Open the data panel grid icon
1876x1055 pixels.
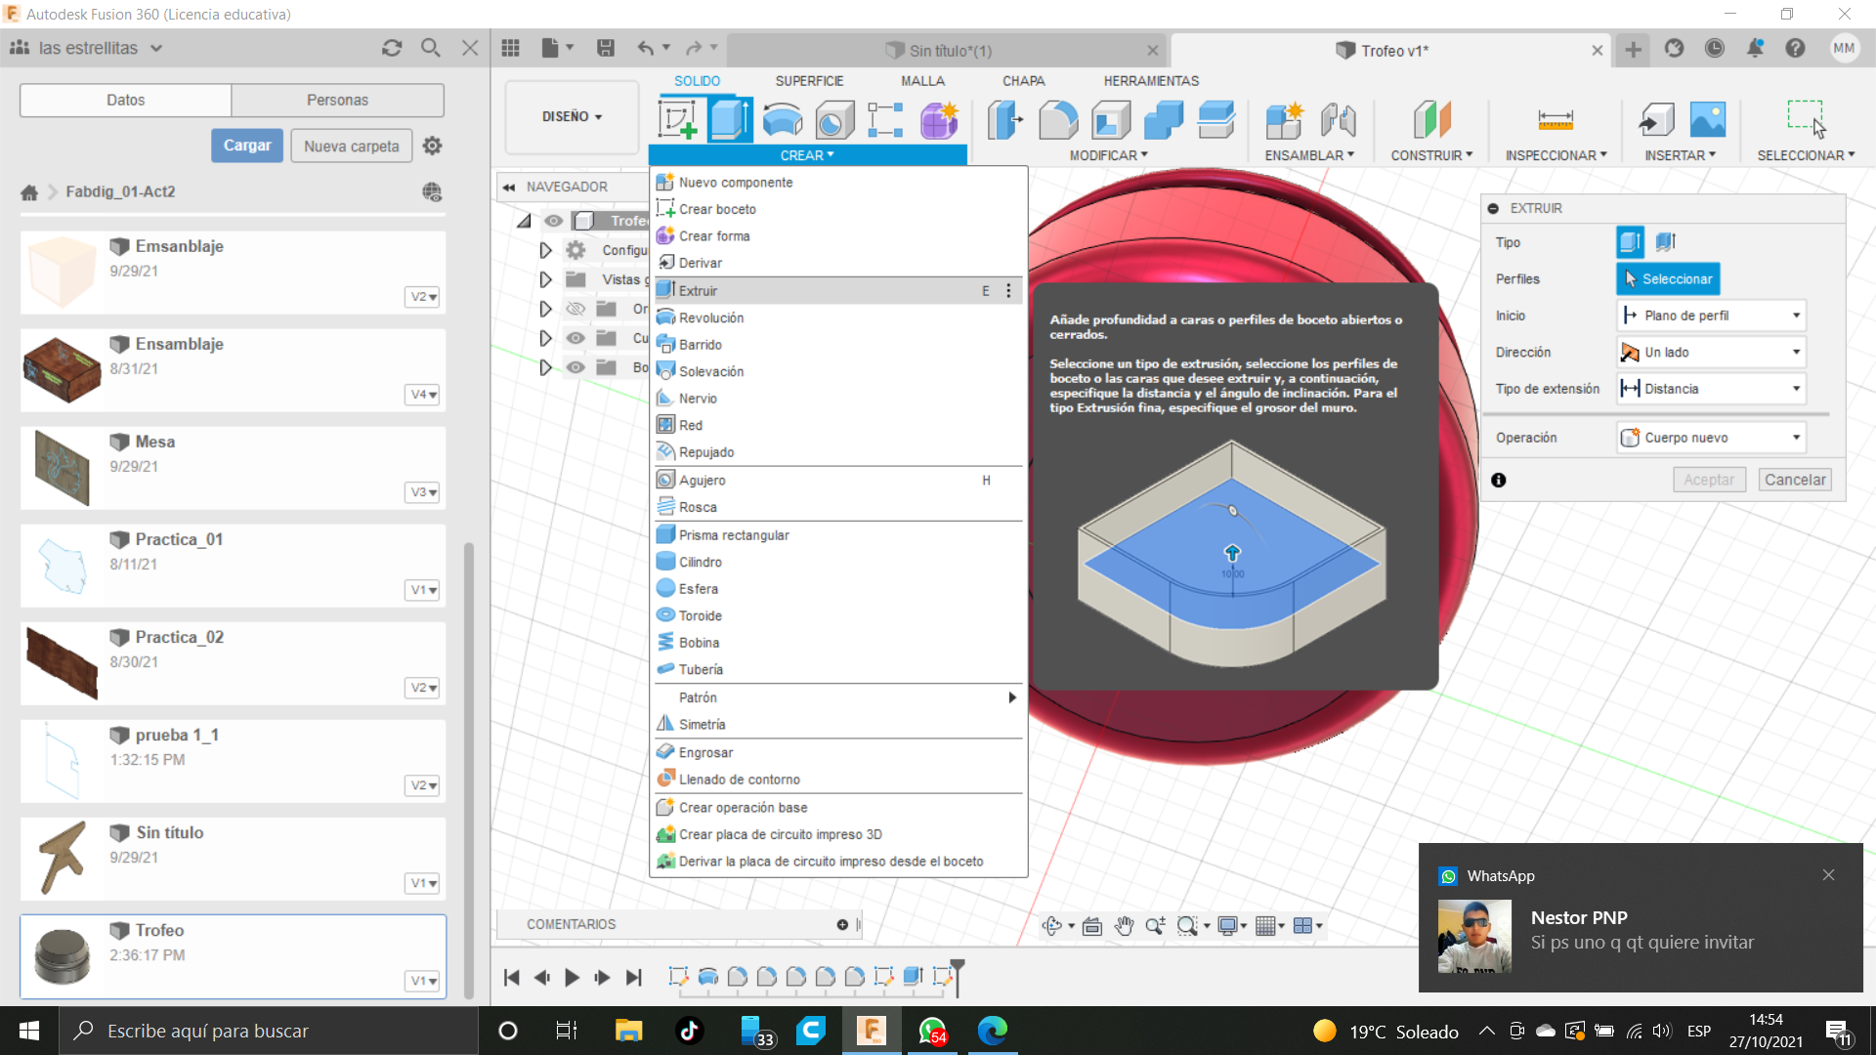pyautogui.click(x=510, y=48)
